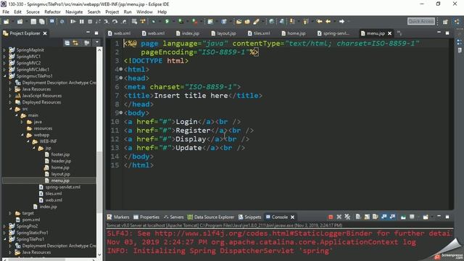The height and width of the screenshot is (261, 464).
Task: Open the Data Source Explorer tab
Action: [210, 217]
